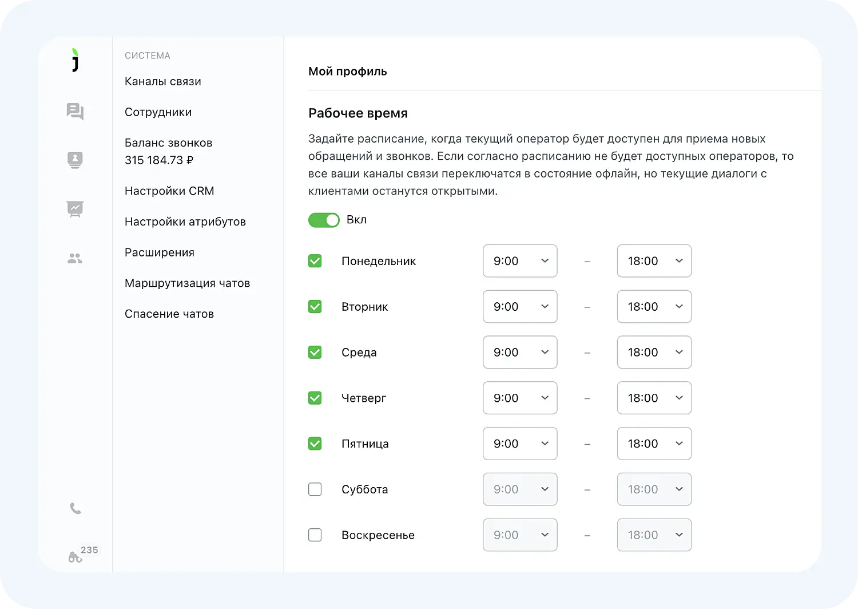Expand Пятница start time dropdown
This screenshot has height=609, width=858.
click(x=520, y=444)
